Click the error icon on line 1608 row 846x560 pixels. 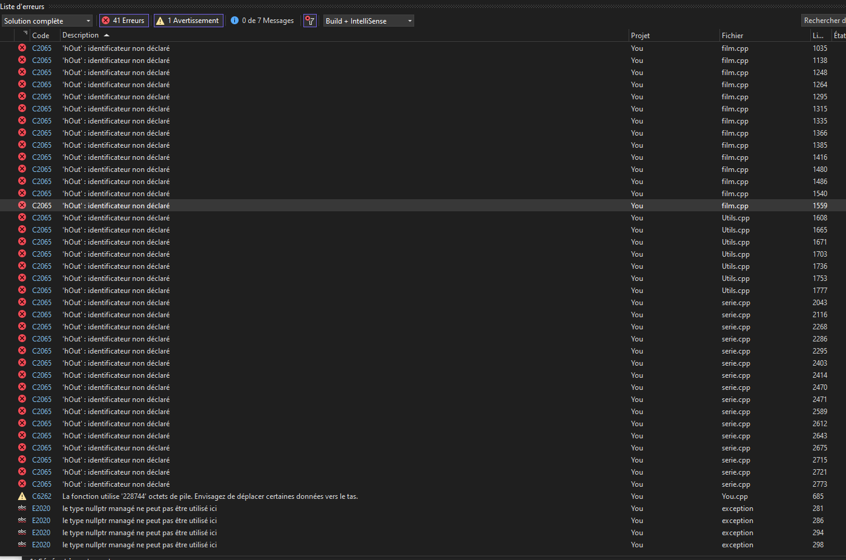[x=22, y=217]
